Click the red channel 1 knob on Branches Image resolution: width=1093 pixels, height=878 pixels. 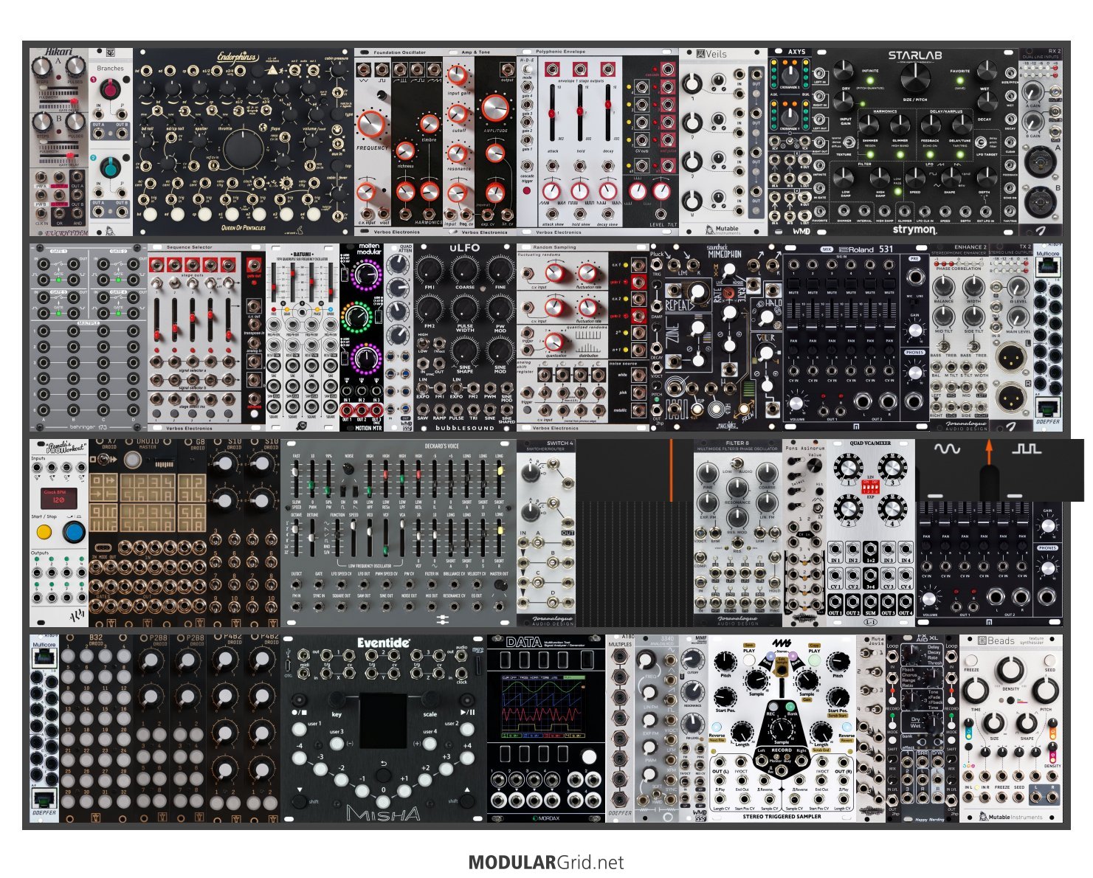pos(110,90)
